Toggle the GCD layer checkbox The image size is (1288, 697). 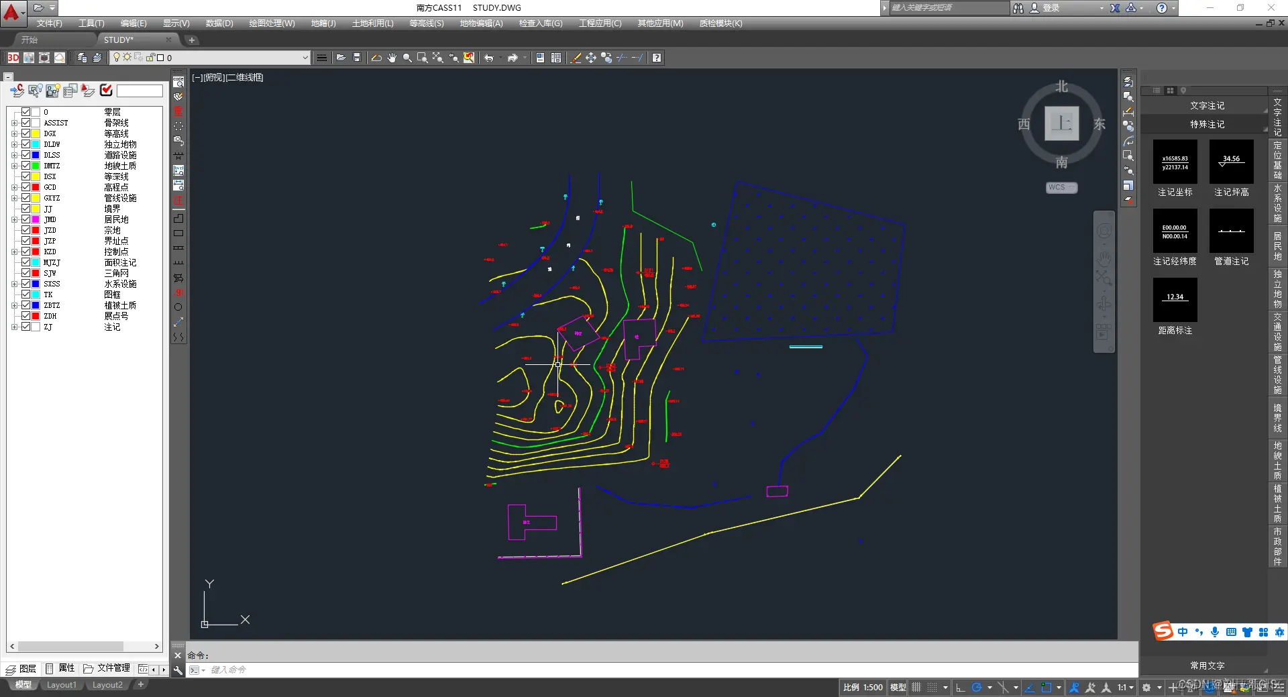pyautogui.click(x=25, y=187)
